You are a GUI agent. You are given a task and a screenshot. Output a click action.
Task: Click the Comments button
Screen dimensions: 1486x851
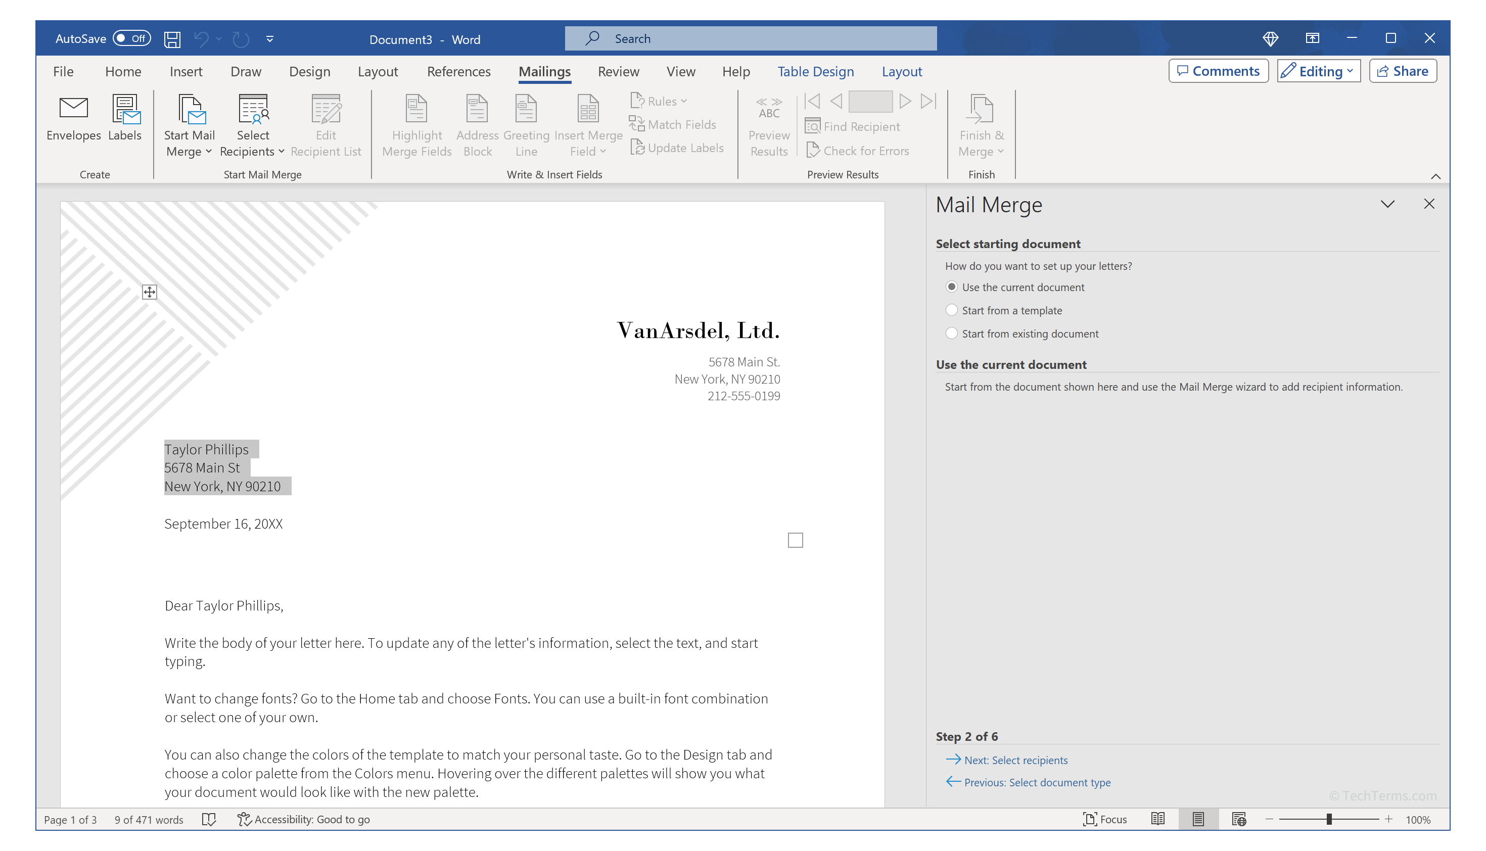pos(1218,71)
